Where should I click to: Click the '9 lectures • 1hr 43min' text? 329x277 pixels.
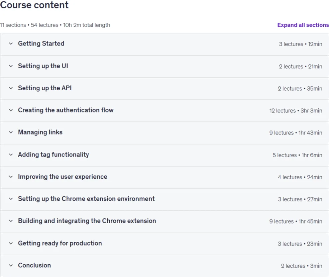296,133
